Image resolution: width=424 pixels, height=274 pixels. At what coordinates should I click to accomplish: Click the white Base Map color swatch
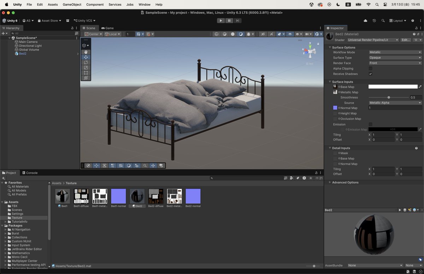(393, 87)
